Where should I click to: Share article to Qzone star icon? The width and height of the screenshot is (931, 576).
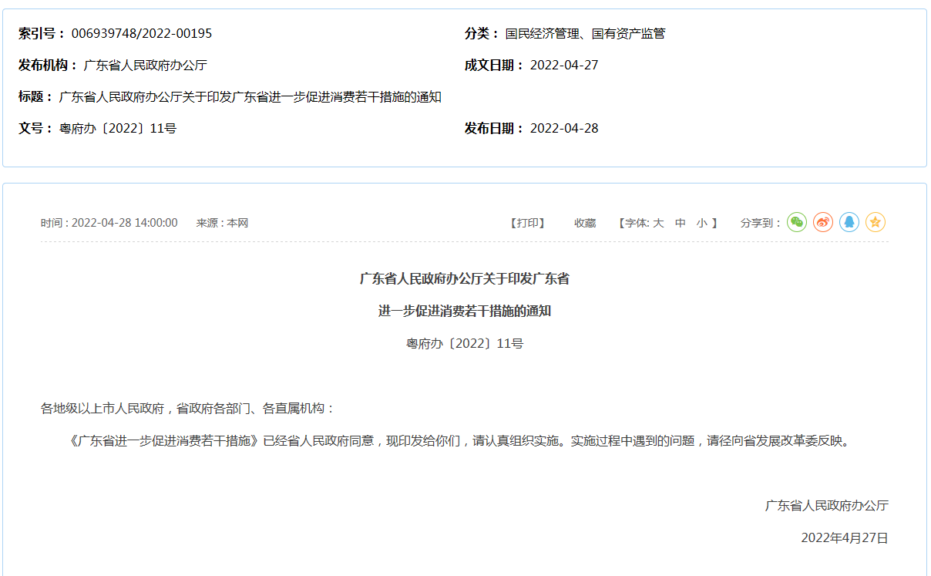876,222
